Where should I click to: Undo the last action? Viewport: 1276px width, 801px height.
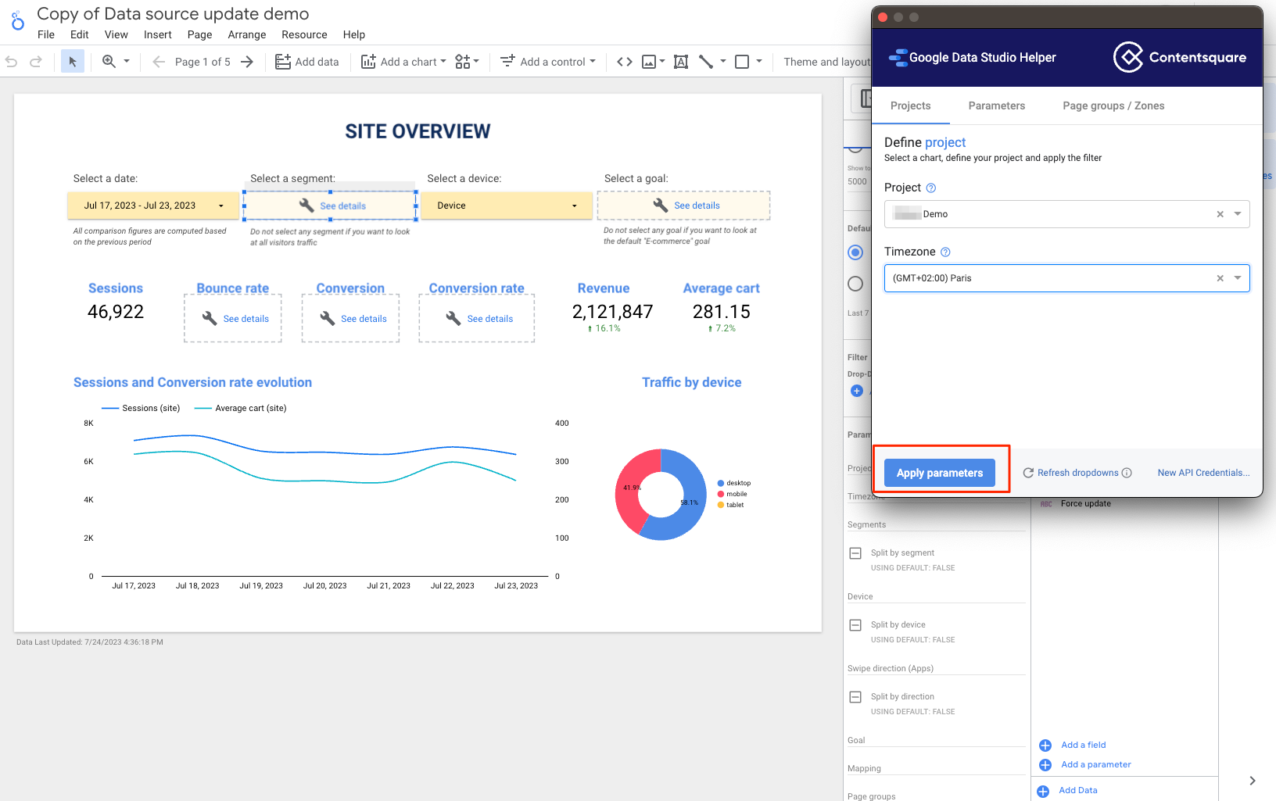point(12,62)
